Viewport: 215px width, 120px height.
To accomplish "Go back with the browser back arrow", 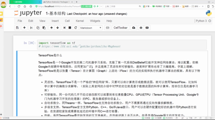I will 10,6.
